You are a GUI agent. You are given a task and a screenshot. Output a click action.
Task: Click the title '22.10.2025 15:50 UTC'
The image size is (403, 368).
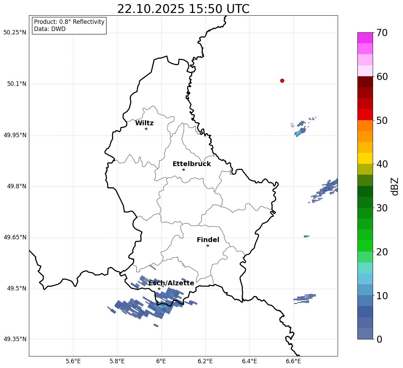(183, 9)
